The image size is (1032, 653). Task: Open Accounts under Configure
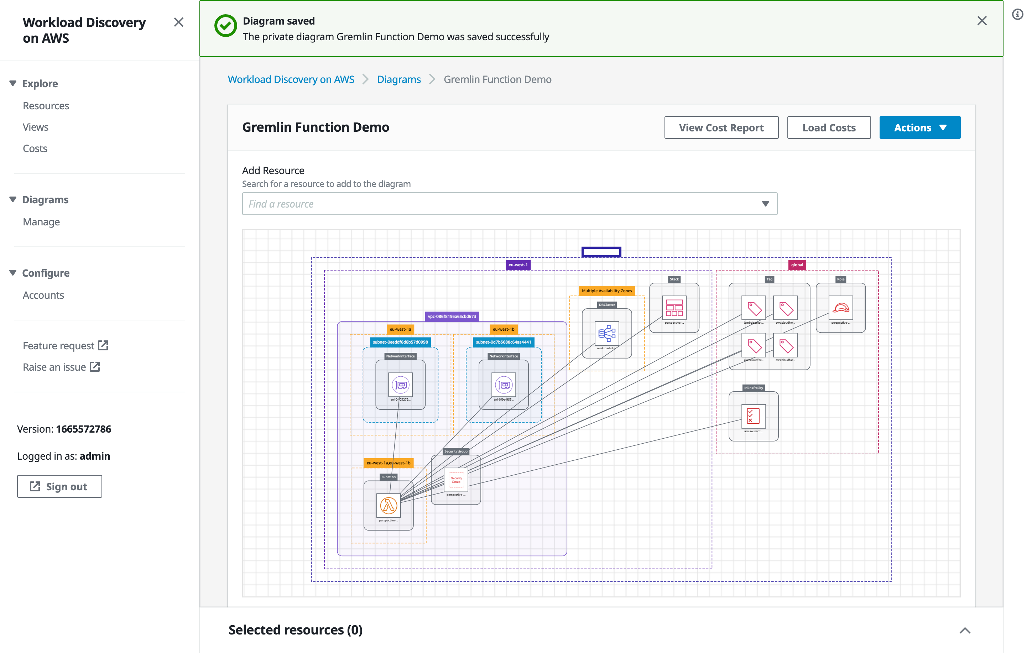[x=43, y=295]
